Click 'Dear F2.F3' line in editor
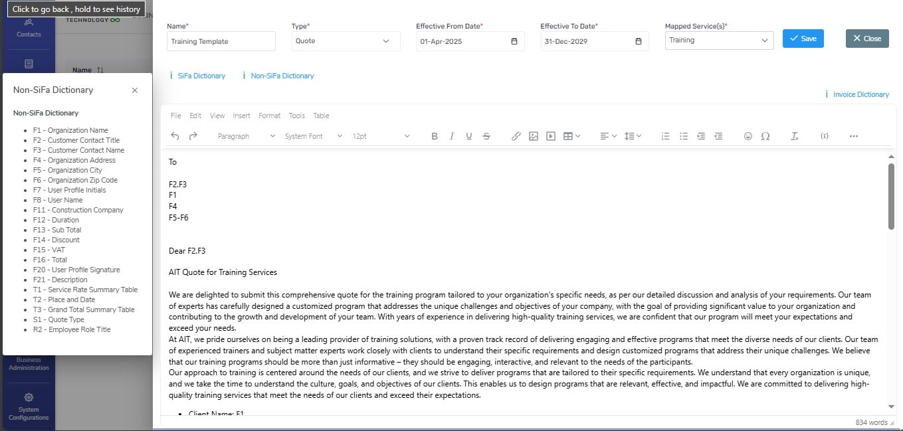This screenshot has height=431, width=903. (x=187, y=251)
